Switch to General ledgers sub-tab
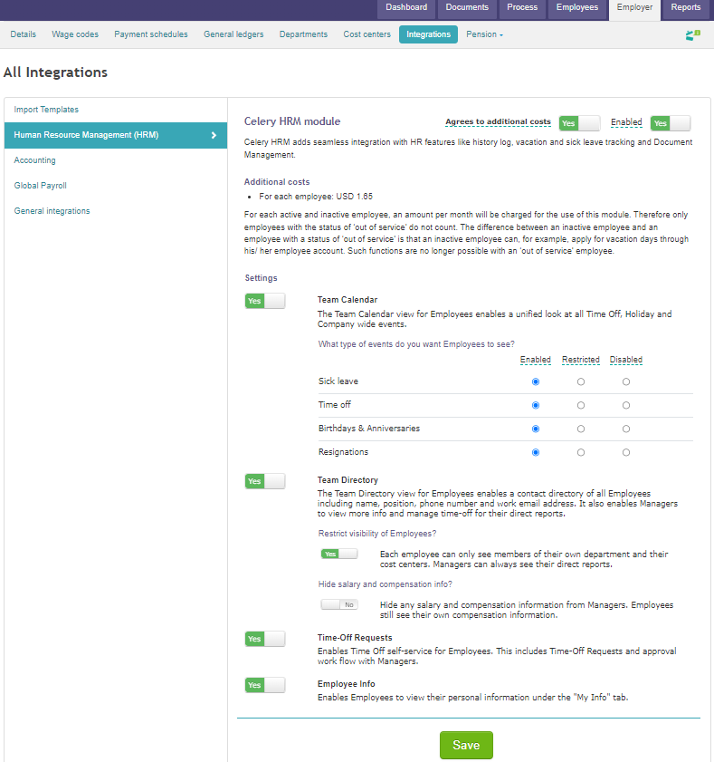714x762 pixels. click(233, 34)
